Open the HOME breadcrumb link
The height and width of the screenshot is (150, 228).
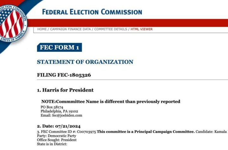click(x=42, y=29)
